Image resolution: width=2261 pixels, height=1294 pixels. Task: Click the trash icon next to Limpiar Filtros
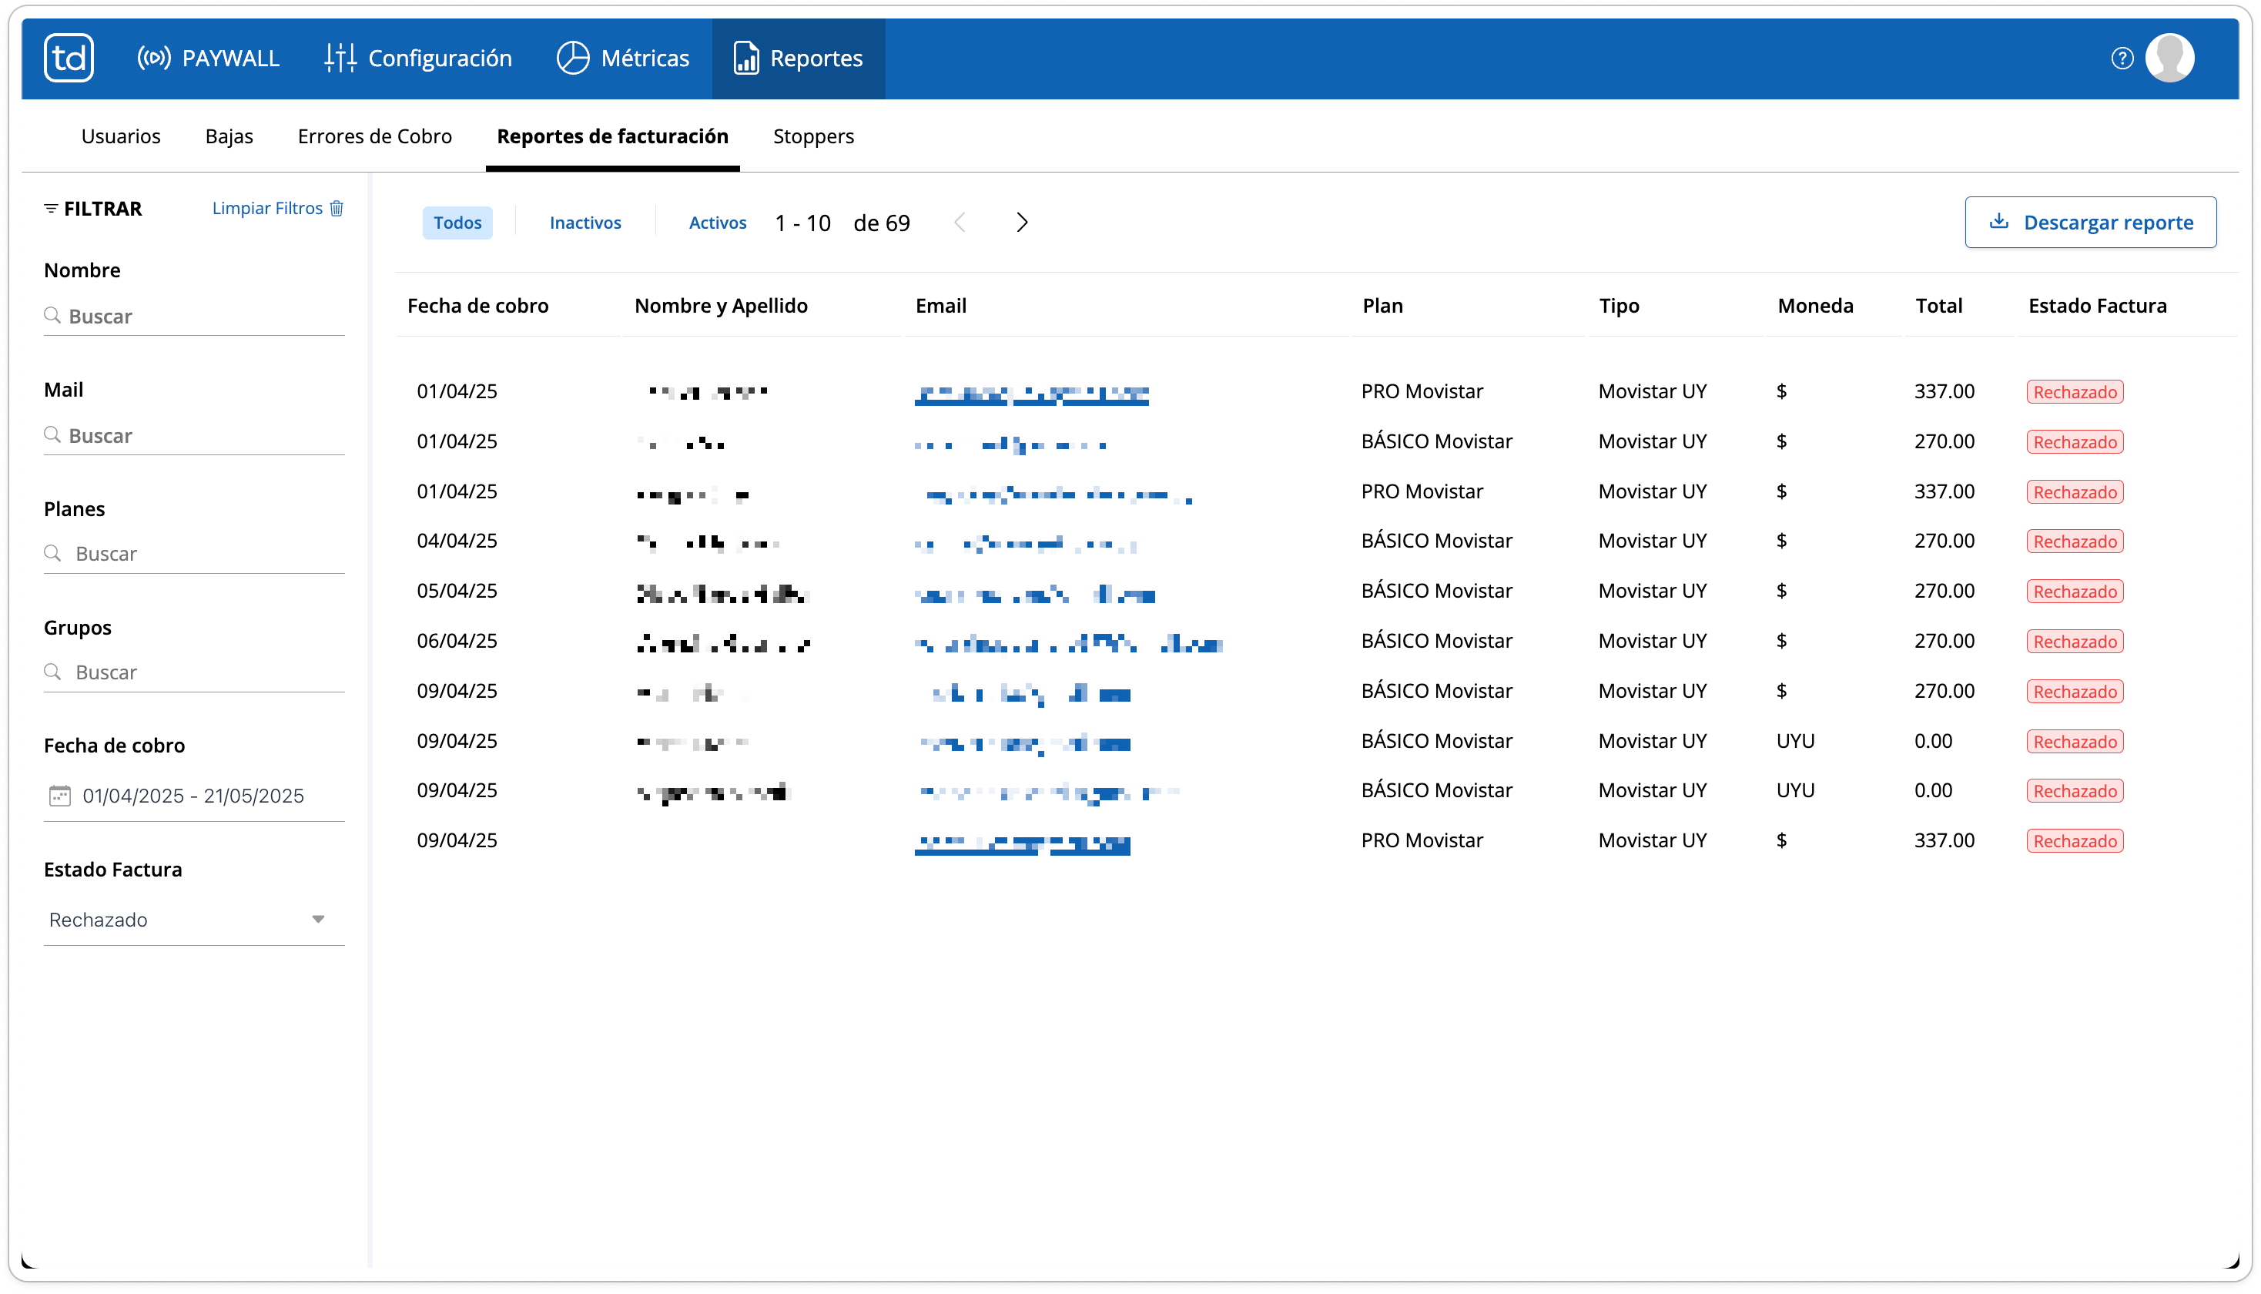336,208
